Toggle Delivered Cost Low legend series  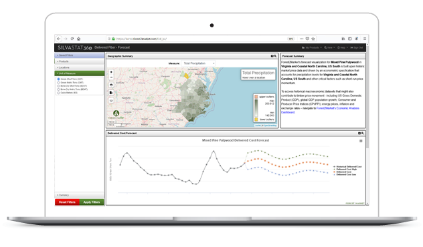345,175
